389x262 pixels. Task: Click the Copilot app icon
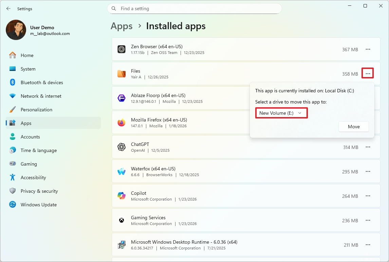tap(122, 196)
